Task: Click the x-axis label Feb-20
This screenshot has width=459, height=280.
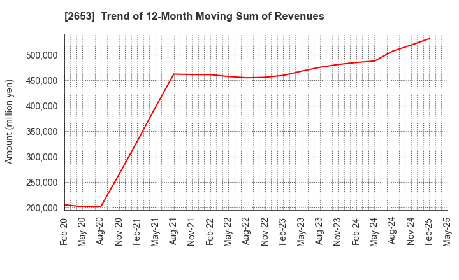Action: 64,232
